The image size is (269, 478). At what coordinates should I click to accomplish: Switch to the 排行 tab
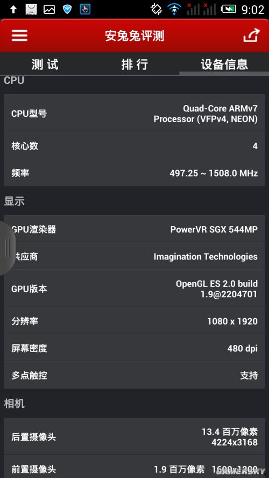point(134,64)
